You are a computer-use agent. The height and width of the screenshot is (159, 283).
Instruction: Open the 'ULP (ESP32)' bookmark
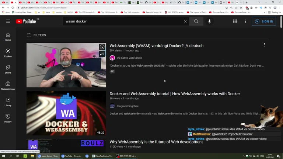click(174, 13)
